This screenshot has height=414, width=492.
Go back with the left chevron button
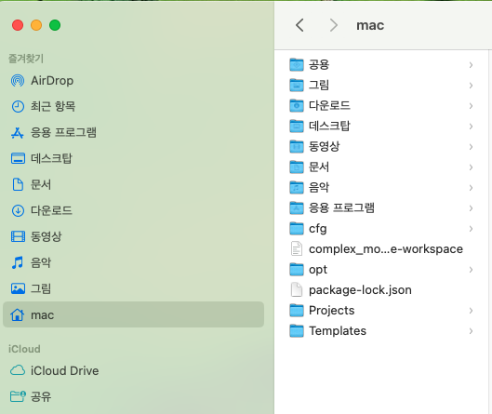[x=299, y=25]
